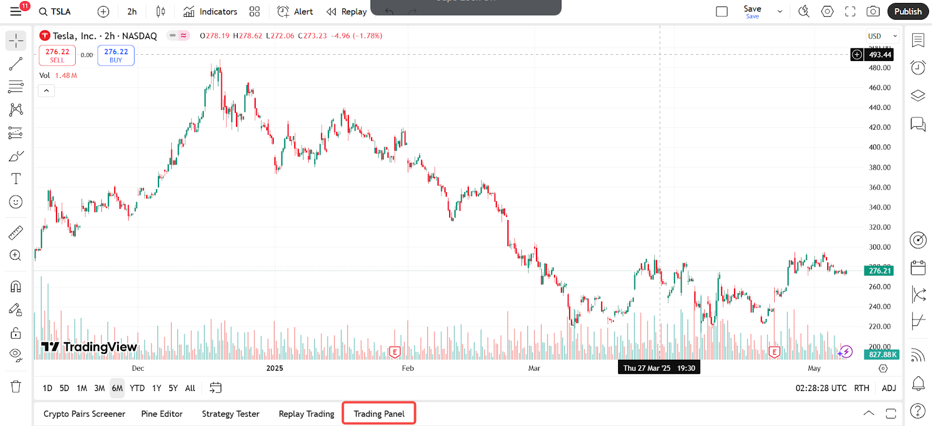Toggle hide all drawings eye icon
This screenshot has width=932, height=426.
[16, 354]
